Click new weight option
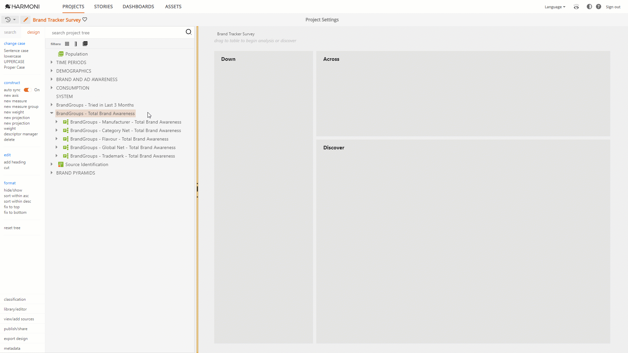Viewport: 628px width, 353px height. click(14, 112)
